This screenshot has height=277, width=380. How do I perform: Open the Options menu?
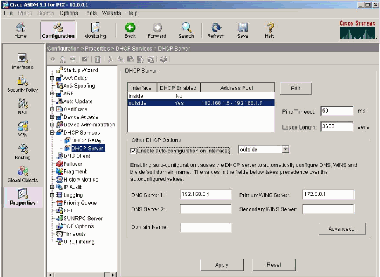pyautogui.click(x=69, y=13)
